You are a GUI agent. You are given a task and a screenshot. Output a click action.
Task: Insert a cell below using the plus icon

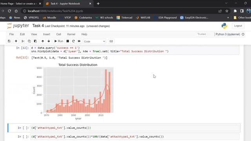click(x=16, y=41)
